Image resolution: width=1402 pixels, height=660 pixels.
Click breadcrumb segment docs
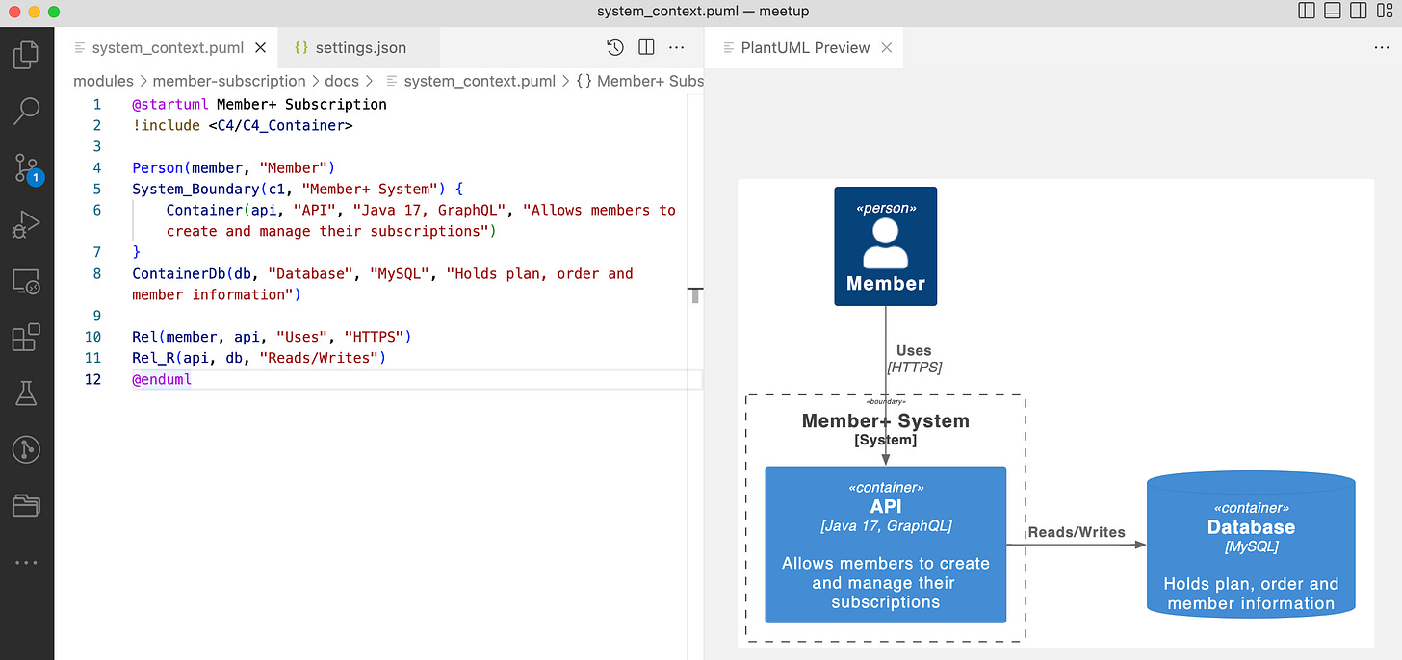click(342, 81)
